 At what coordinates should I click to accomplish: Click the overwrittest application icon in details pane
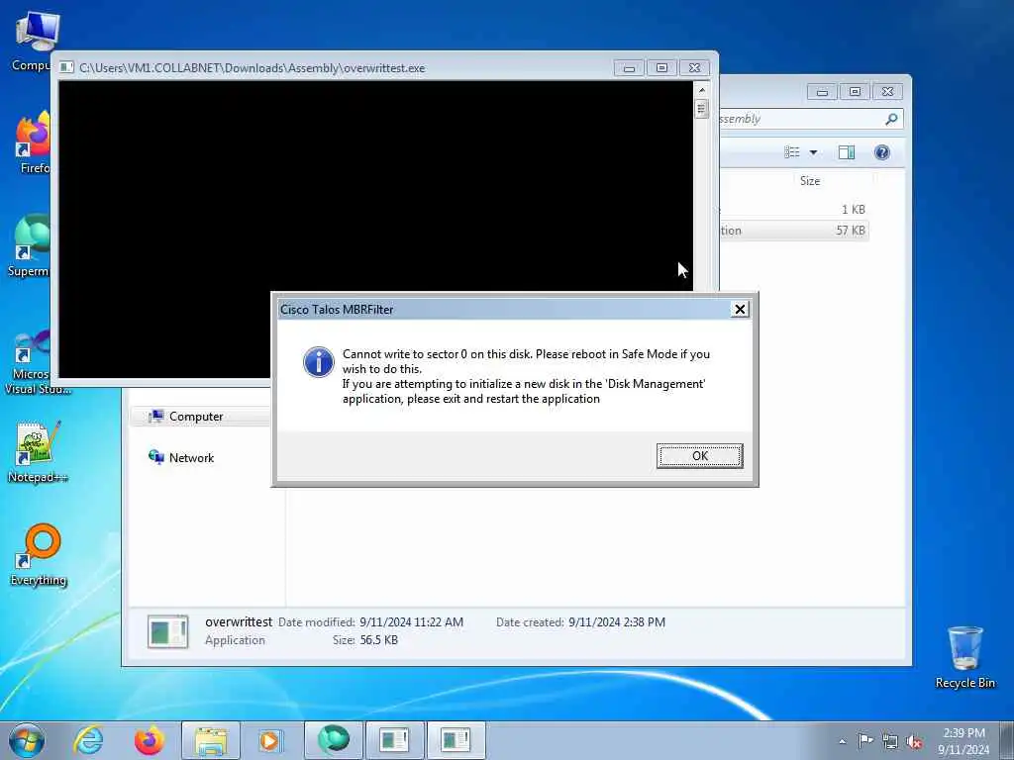[167, 631]
